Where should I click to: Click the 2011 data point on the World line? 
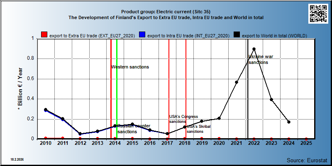coord(63,119)
